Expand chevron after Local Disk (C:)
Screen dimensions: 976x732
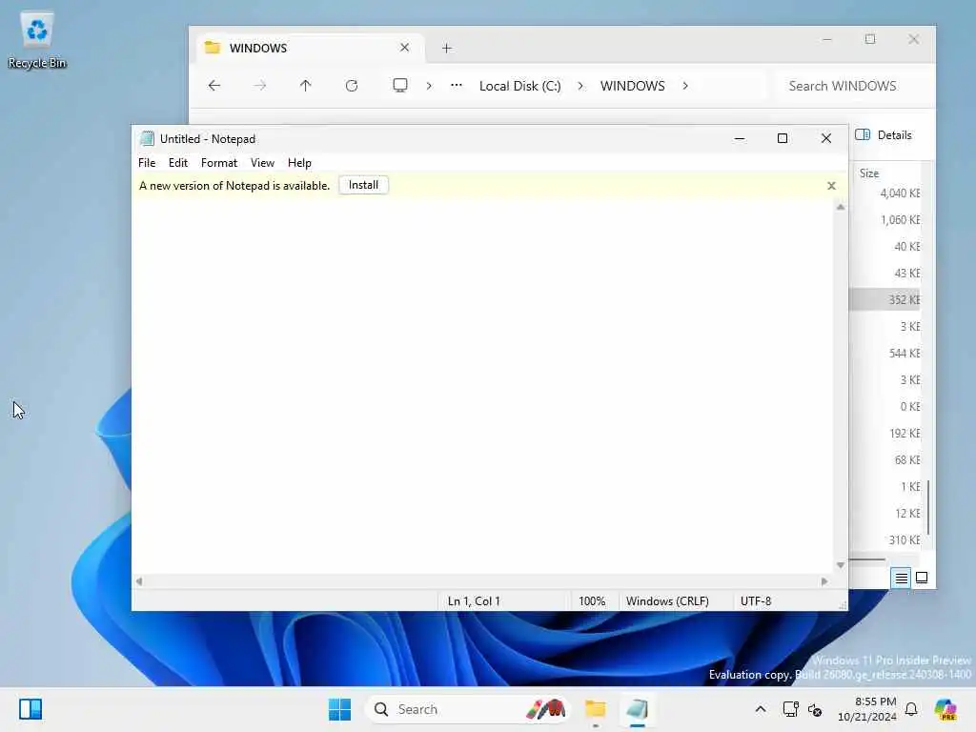pyautogui.click(x=580, y=86)
